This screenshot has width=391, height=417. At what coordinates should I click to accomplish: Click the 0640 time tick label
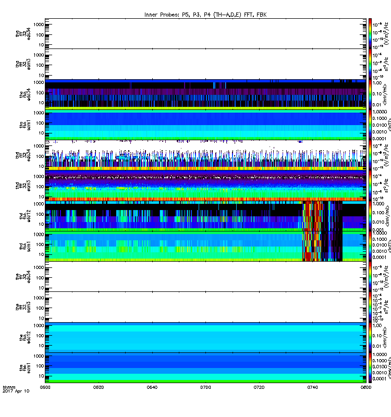(152, 387)
